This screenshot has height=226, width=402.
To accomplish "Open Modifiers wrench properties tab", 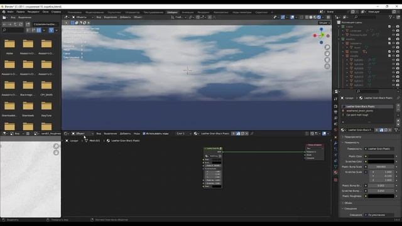I will 335,143.
